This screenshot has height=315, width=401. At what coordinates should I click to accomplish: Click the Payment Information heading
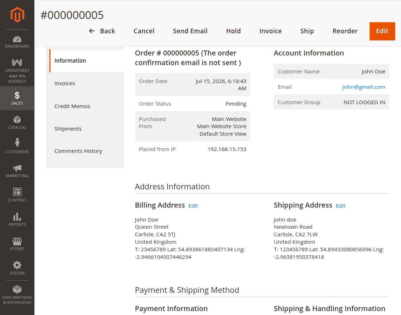pos(171,309)
